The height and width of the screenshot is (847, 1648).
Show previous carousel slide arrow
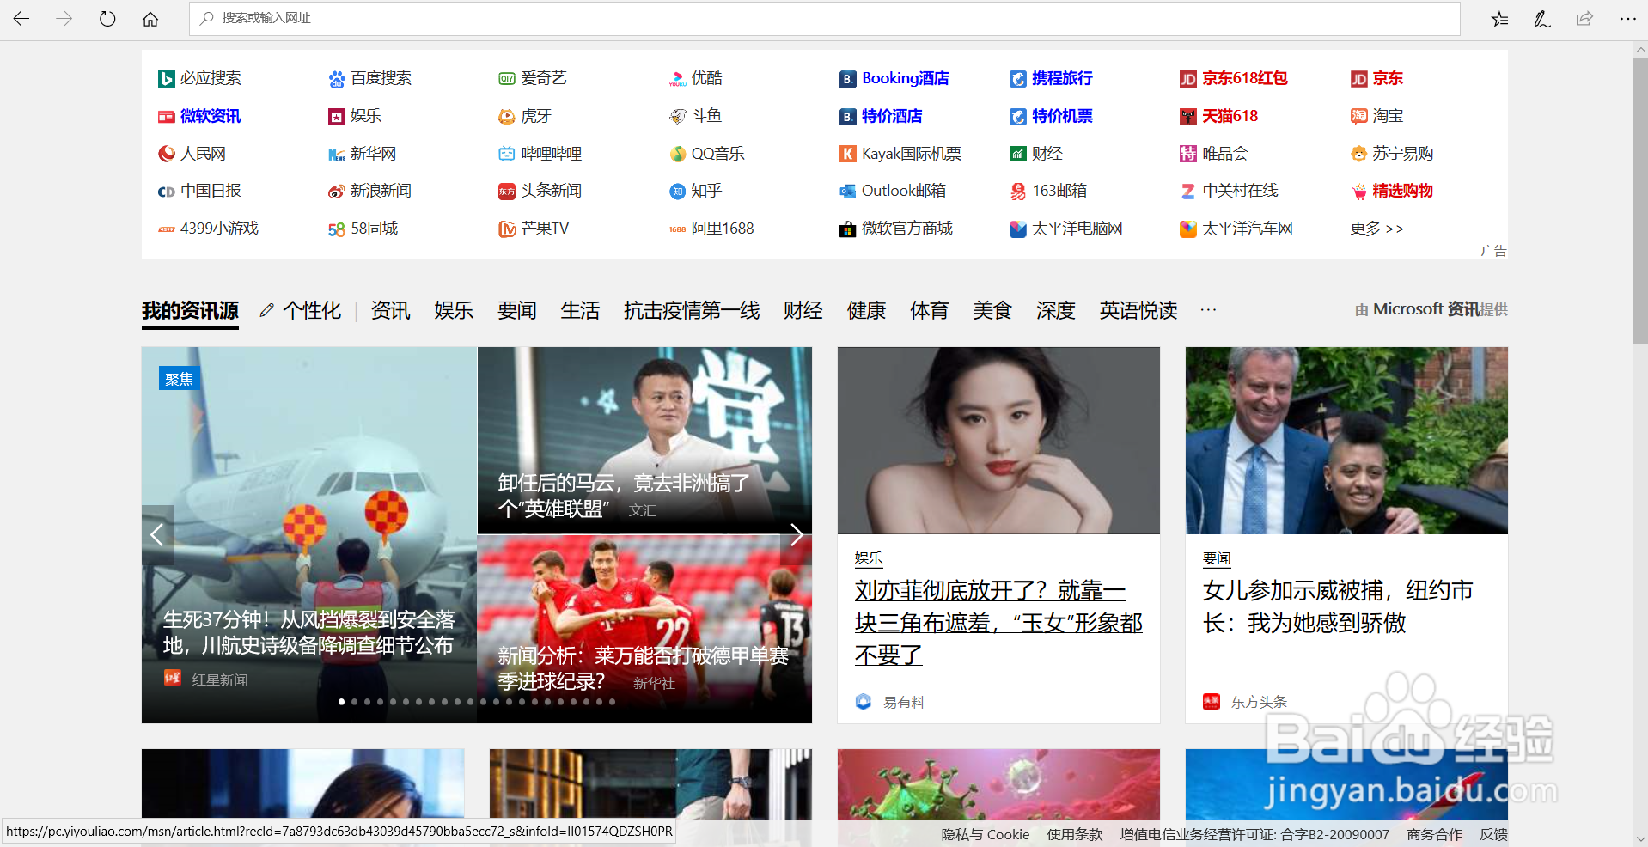(x=157, y=535)
